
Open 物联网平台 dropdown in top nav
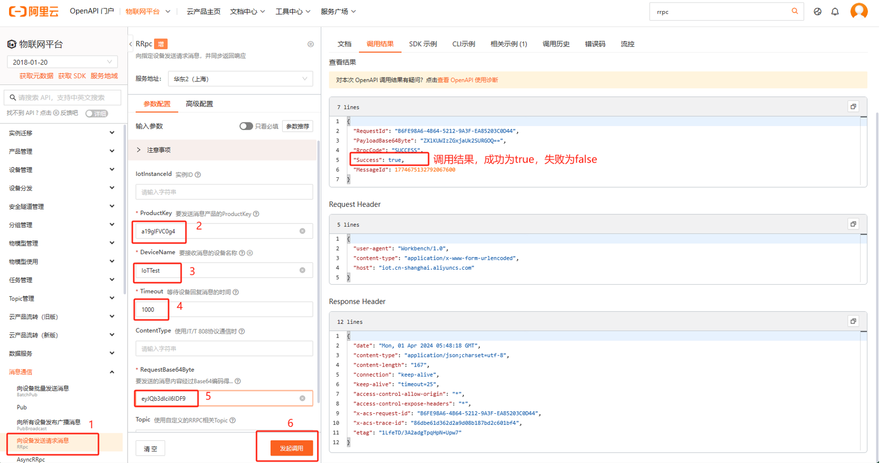(x=148, y=11)
